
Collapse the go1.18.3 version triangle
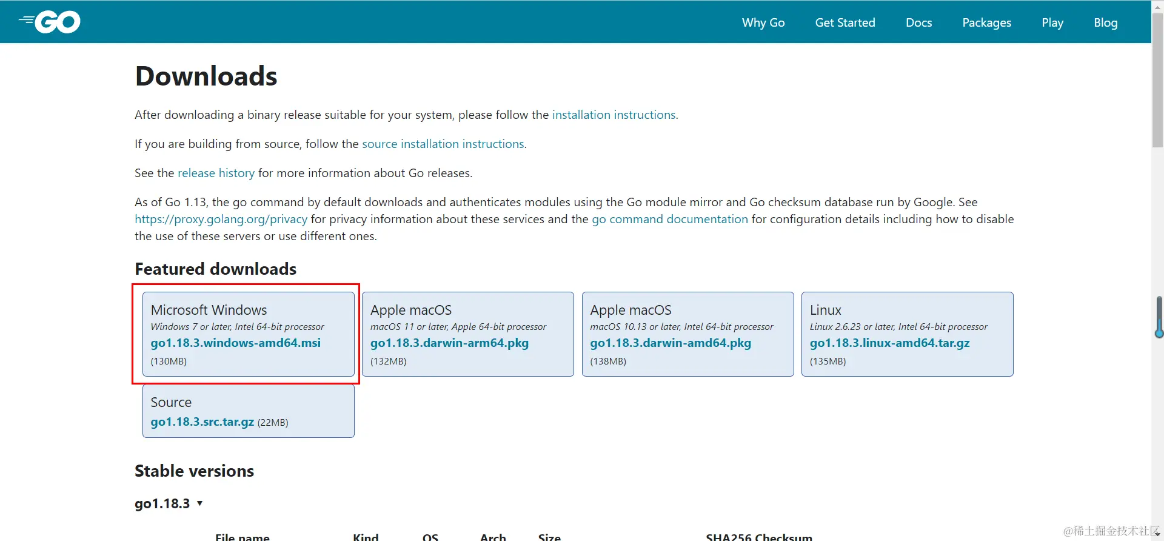coord(199,503)
